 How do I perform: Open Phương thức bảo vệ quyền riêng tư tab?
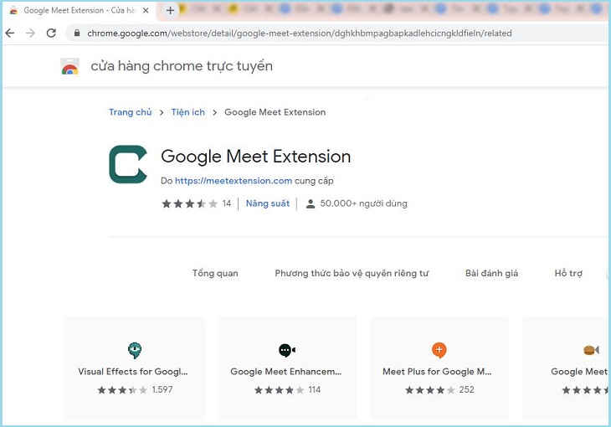(352, 273)
